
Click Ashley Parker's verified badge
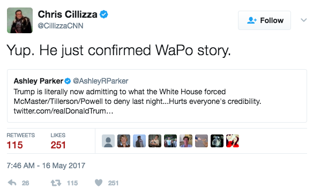pyautogui.click(x=68, y=81)
